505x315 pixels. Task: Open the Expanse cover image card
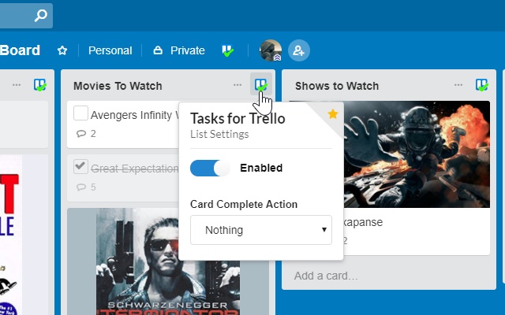click(x=417, y=154)
